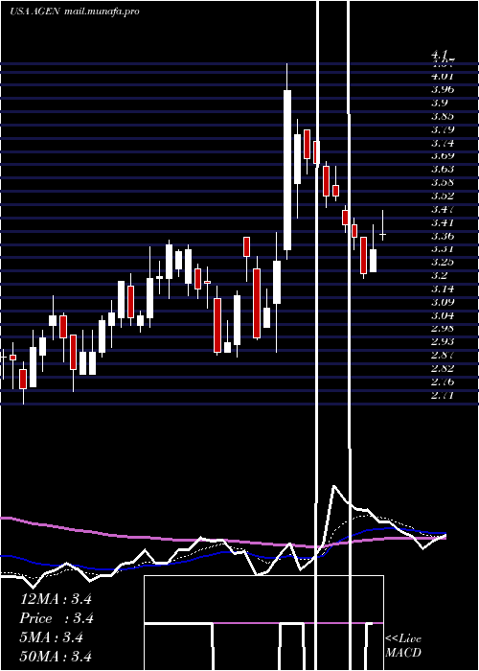Select the 2.71 price axis label
This screenshot has width=479, height=671.
pyautogui.click(x=443, y=395)
